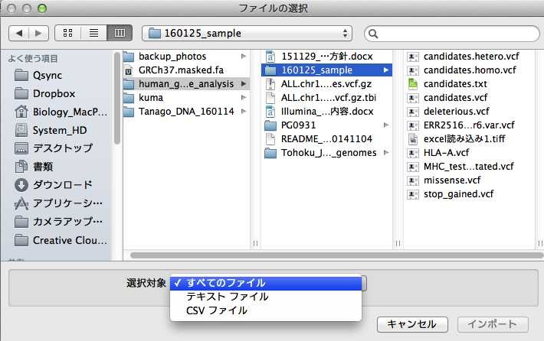This screenshot has height=341, width=544.
Task: Switch to icon grid view
Action: 67,33
